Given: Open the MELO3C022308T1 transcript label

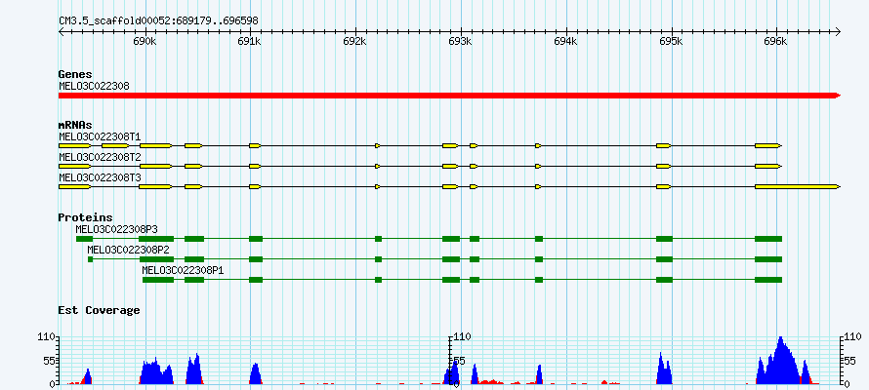Looking at the screenshot, I should (100, 136).
